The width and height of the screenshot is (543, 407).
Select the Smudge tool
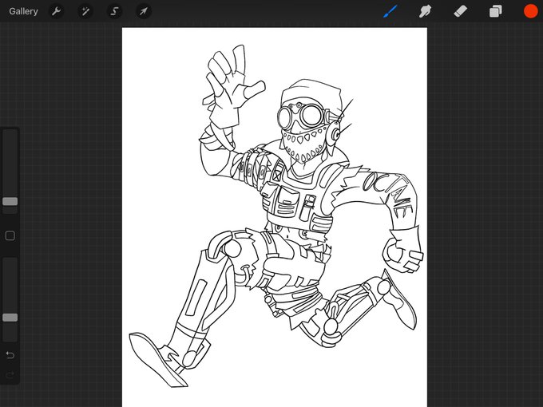pyautogui.click(x=426, y=11)
